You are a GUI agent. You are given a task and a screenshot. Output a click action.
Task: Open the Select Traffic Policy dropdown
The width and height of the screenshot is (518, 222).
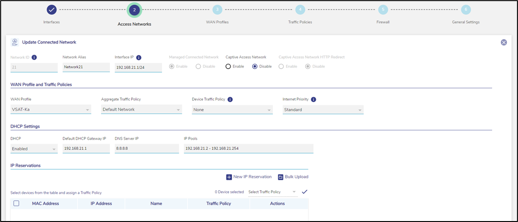[273, 192]
